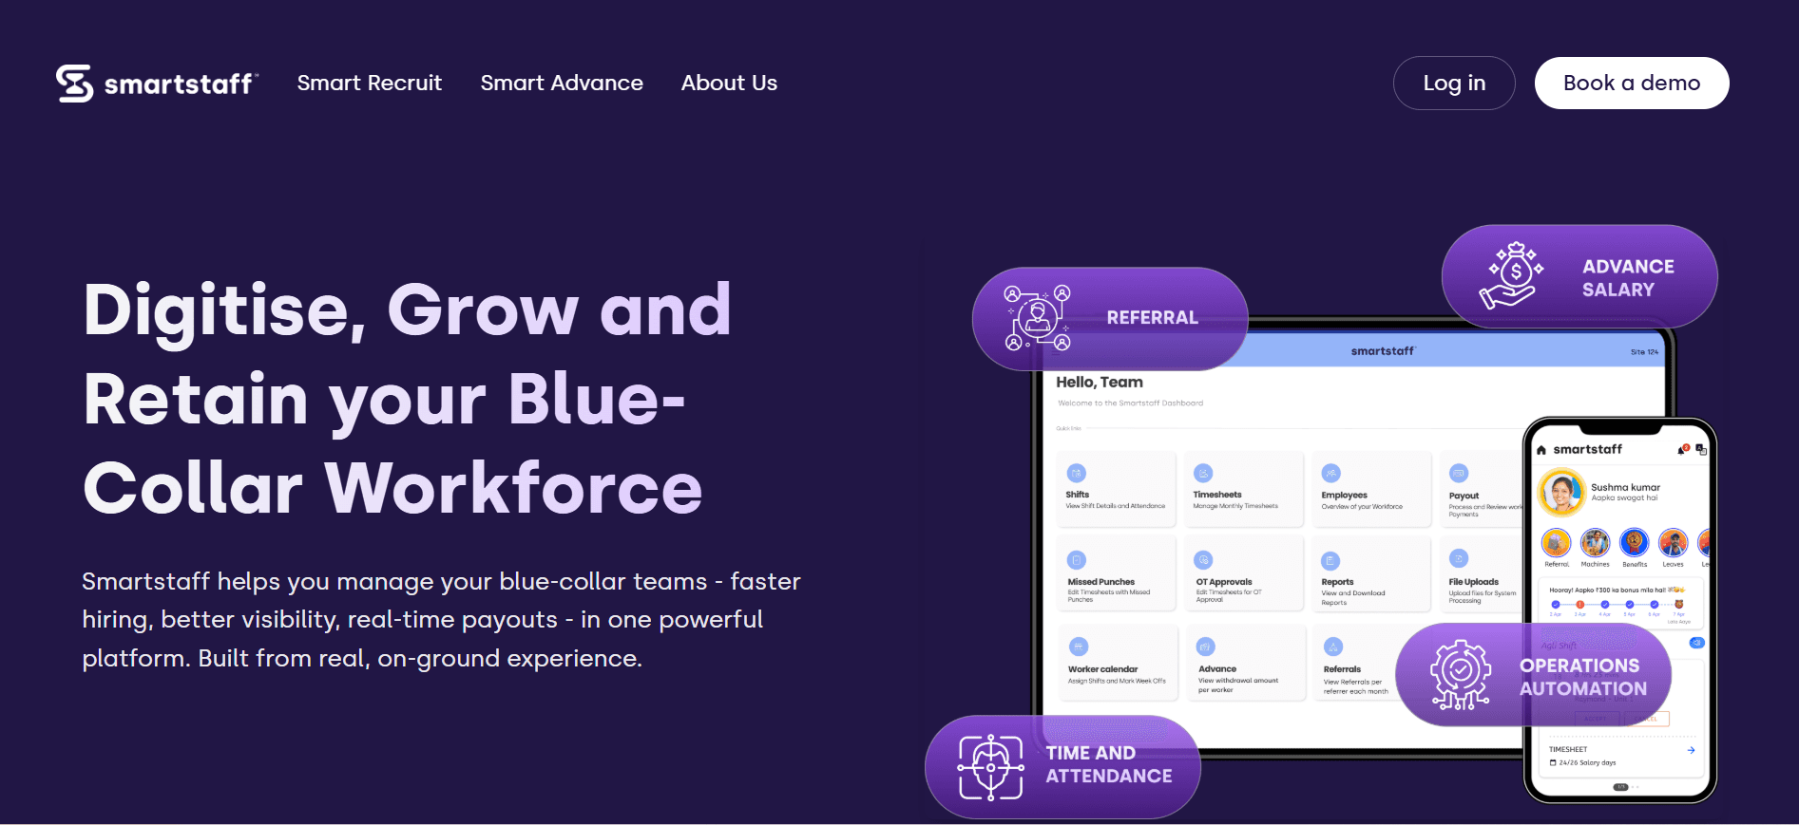Click the Employees card icon
The width and height of the screenshot is (1799, 825).
1331,473
